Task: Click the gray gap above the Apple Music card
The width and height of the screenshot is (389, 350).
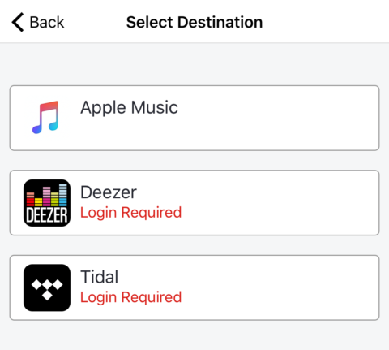Action: click(194, 64)
